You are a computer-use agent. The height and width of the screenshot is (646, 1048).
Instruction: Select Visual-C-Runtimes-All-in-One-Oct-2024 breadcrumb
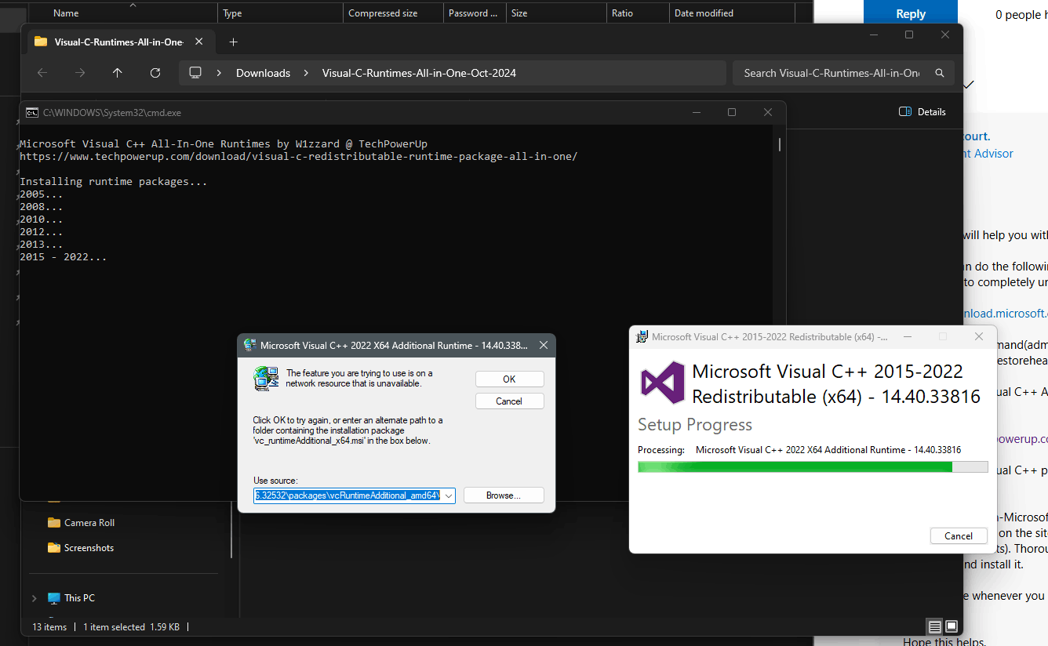(x=419, y=73)
